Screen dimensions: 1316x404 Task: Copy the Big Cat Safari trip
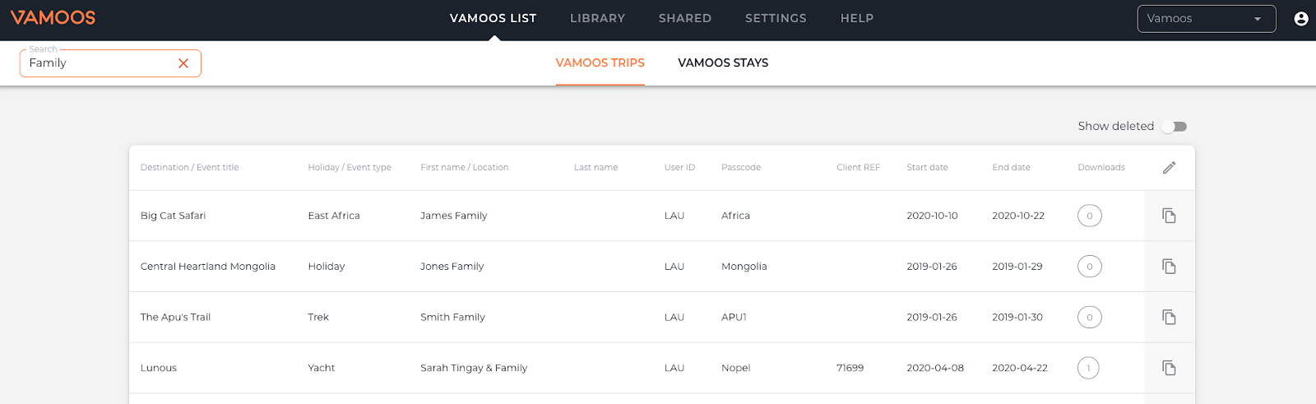pos(1169,216)
